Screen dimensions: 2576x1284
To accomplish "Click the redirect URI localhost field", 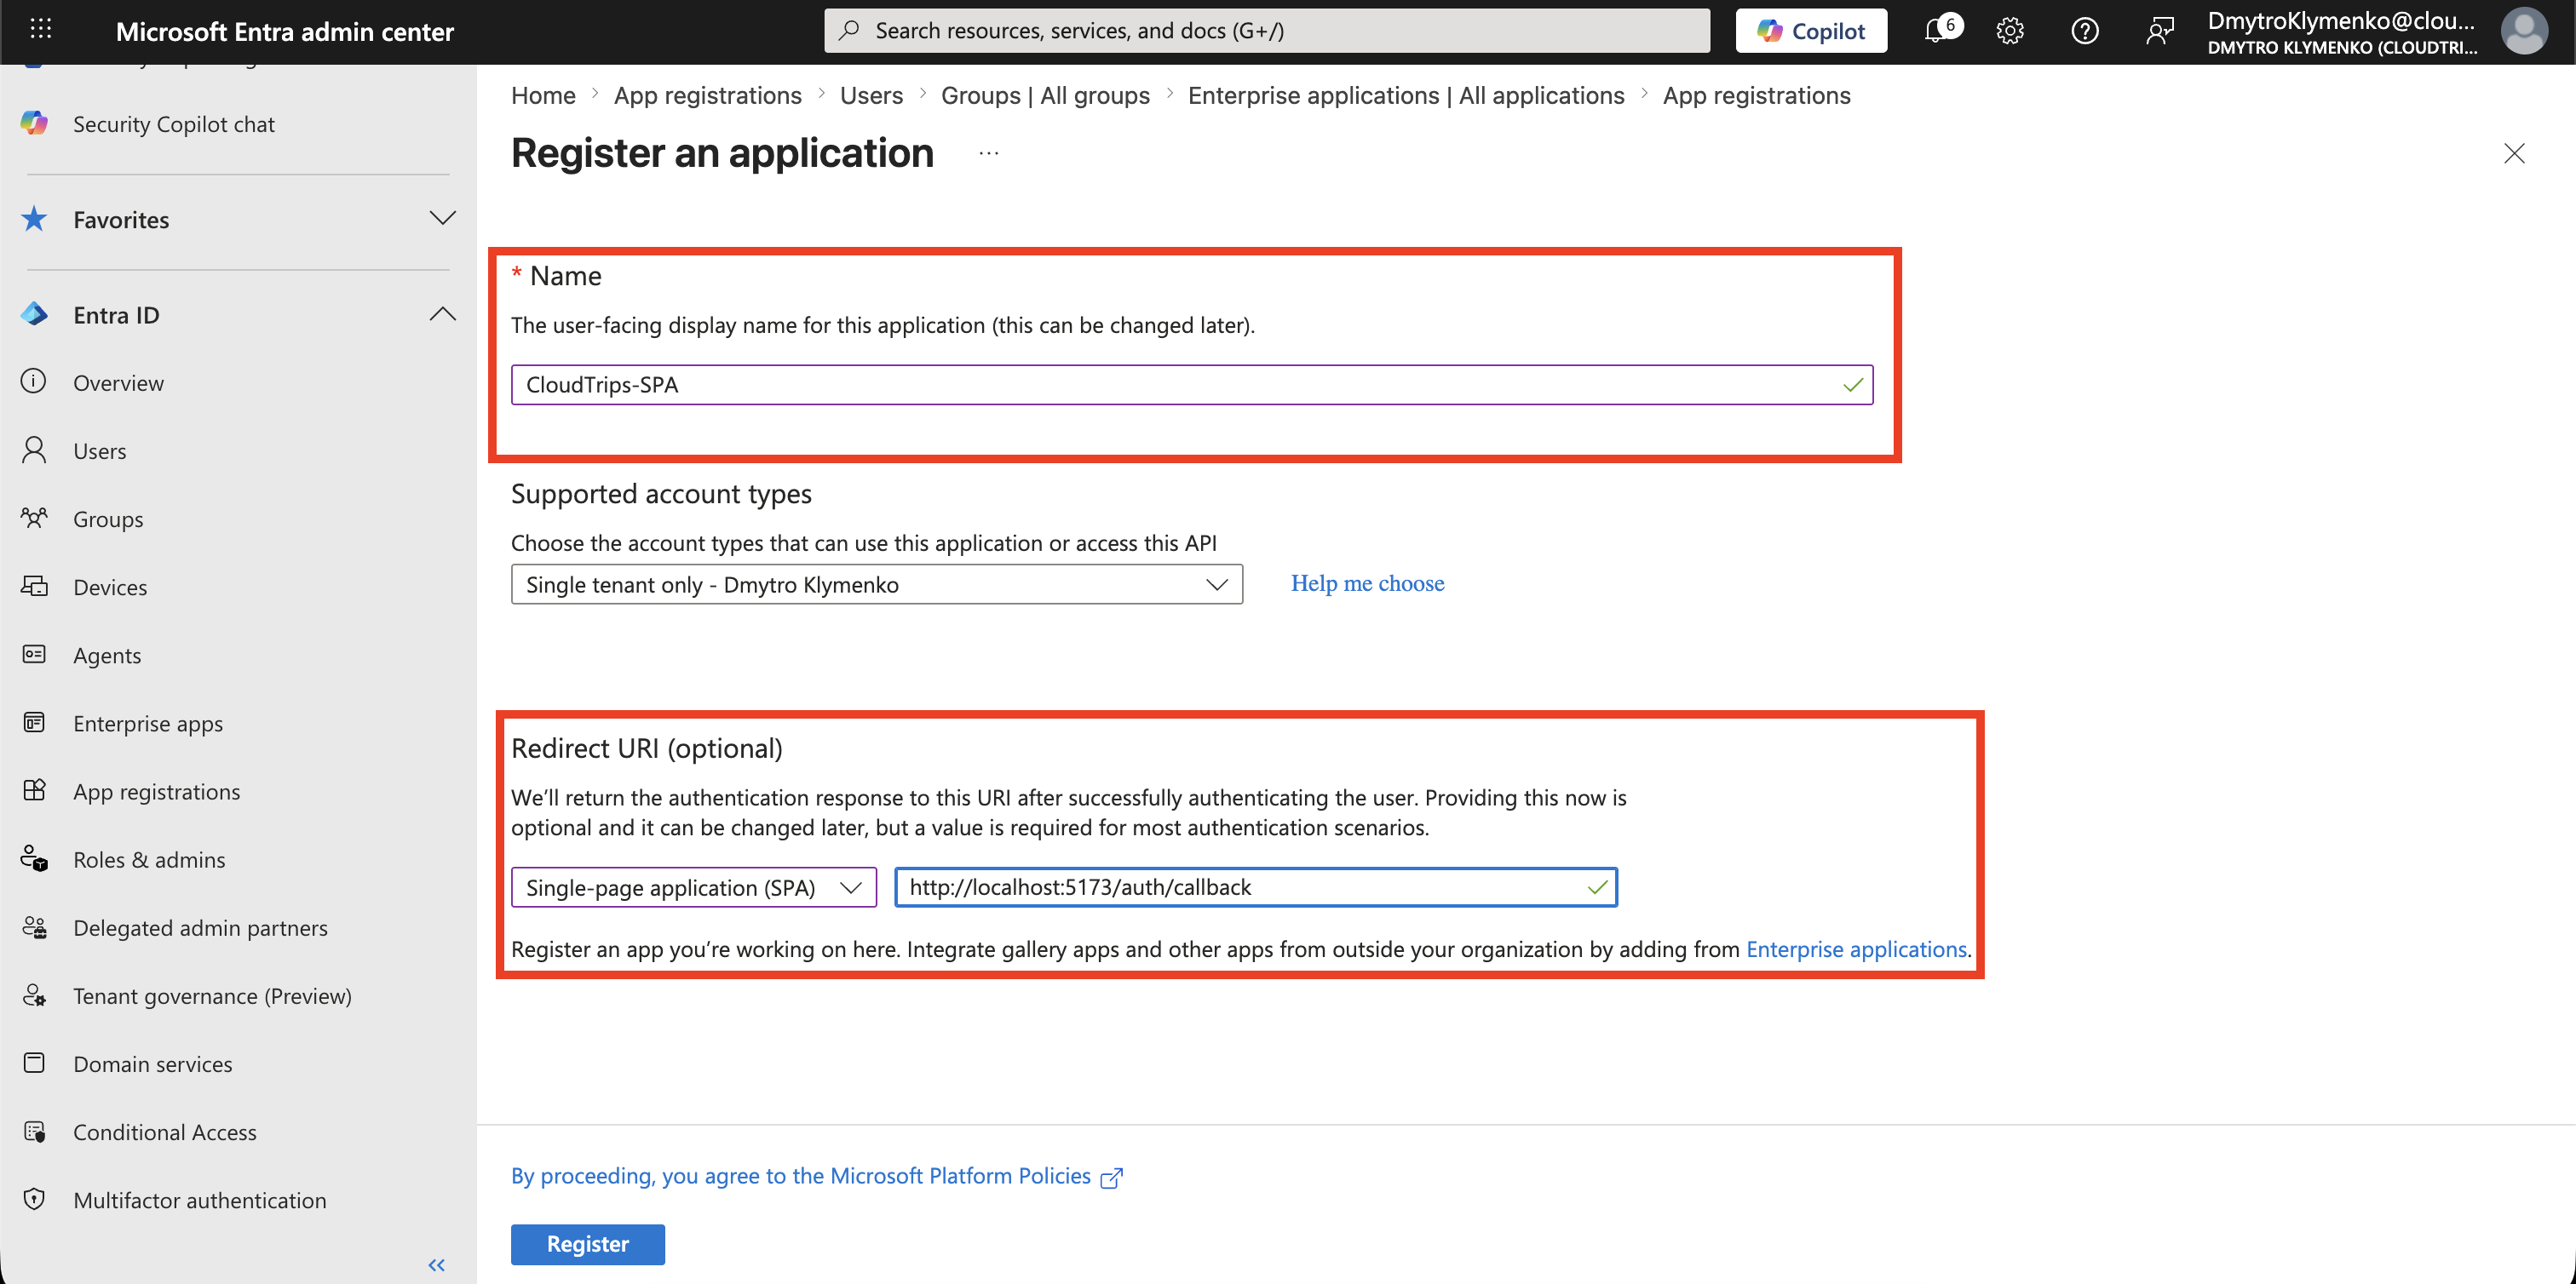I will pyautogui.click(x=1256, y=887).
